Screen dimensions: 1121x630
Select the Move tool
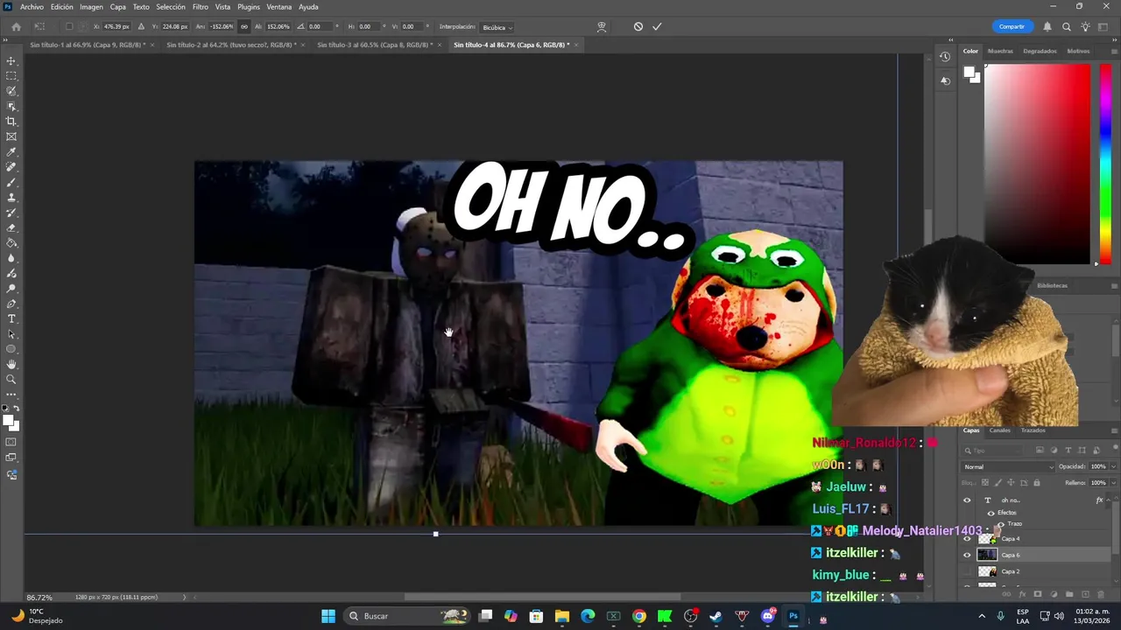point(11,61)
